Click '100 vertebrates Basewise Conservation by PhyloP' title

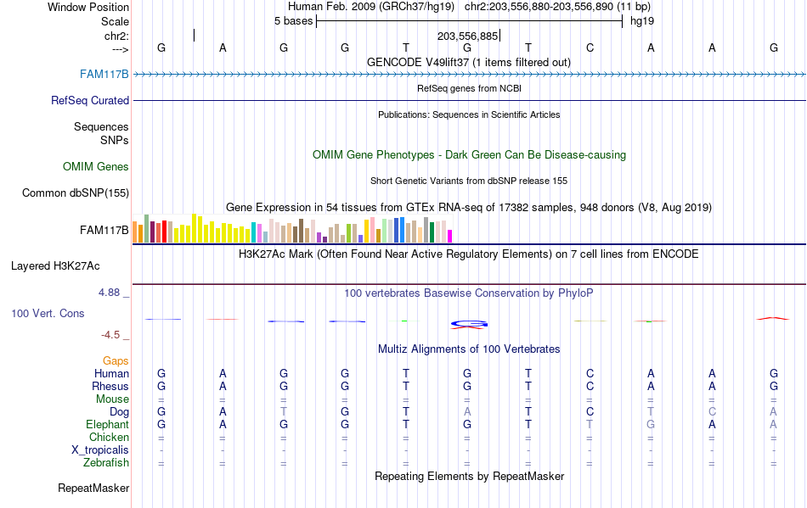click(x=469, y=293)
